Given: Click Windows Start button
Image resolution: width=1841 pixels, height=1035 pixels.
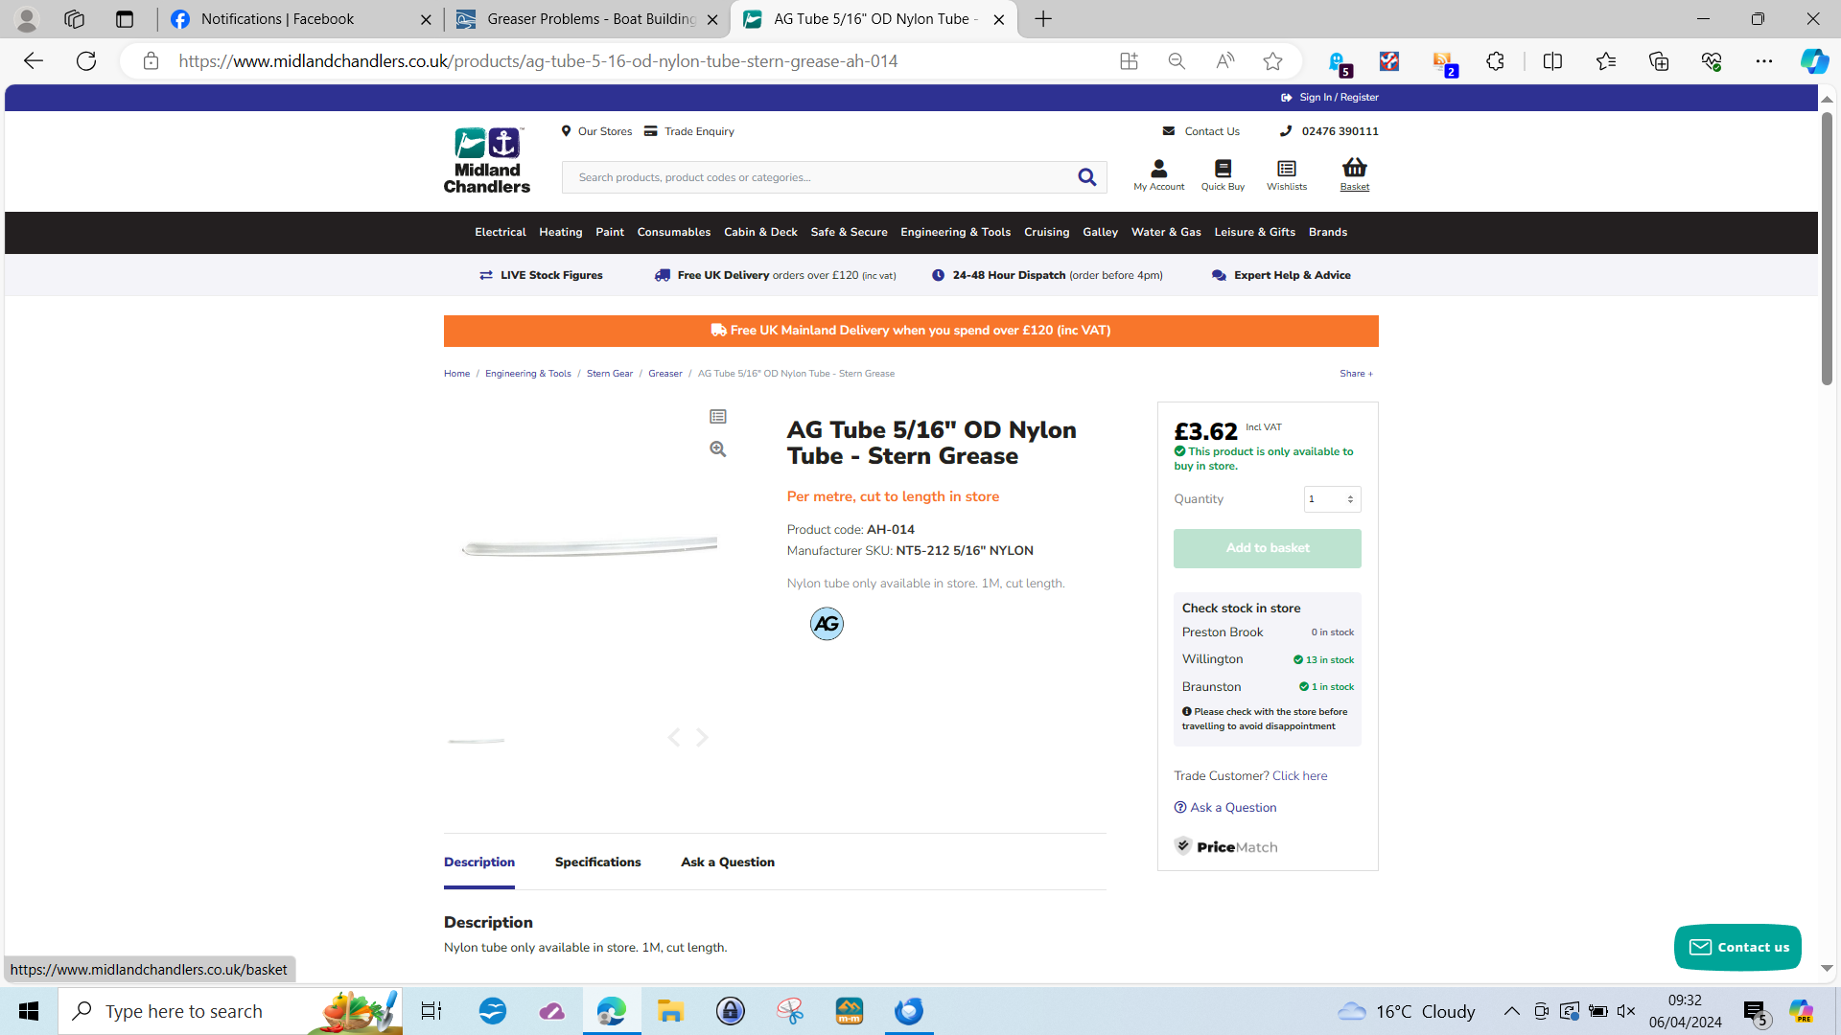Looking at the screenshot, I should point(29,1011).
